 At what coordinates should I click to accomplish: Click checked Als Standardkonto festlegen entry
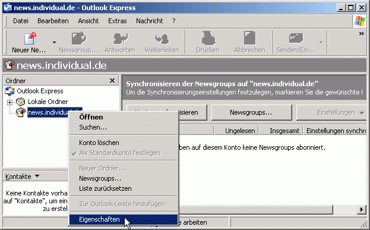coord(123,153)
